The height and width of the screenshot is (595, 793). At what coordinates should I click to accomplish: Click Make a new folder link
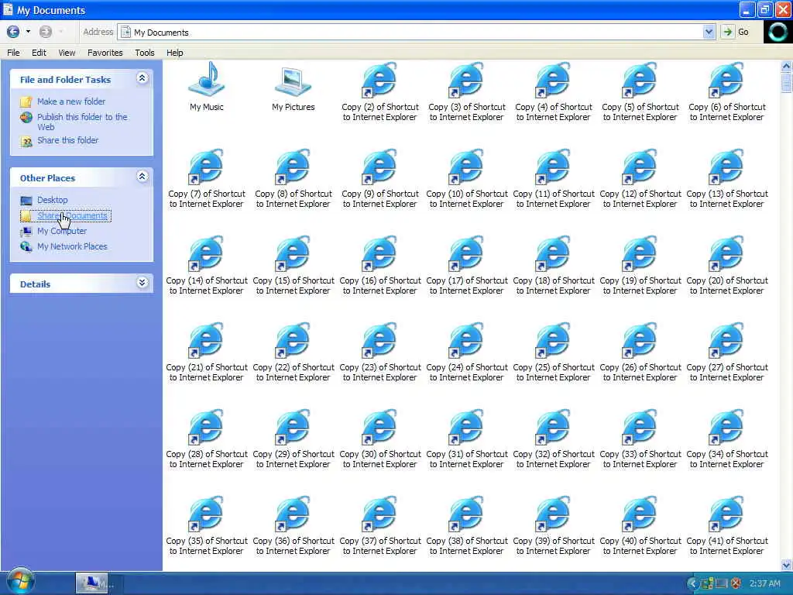pyautogui.click(x=71, y=101)
